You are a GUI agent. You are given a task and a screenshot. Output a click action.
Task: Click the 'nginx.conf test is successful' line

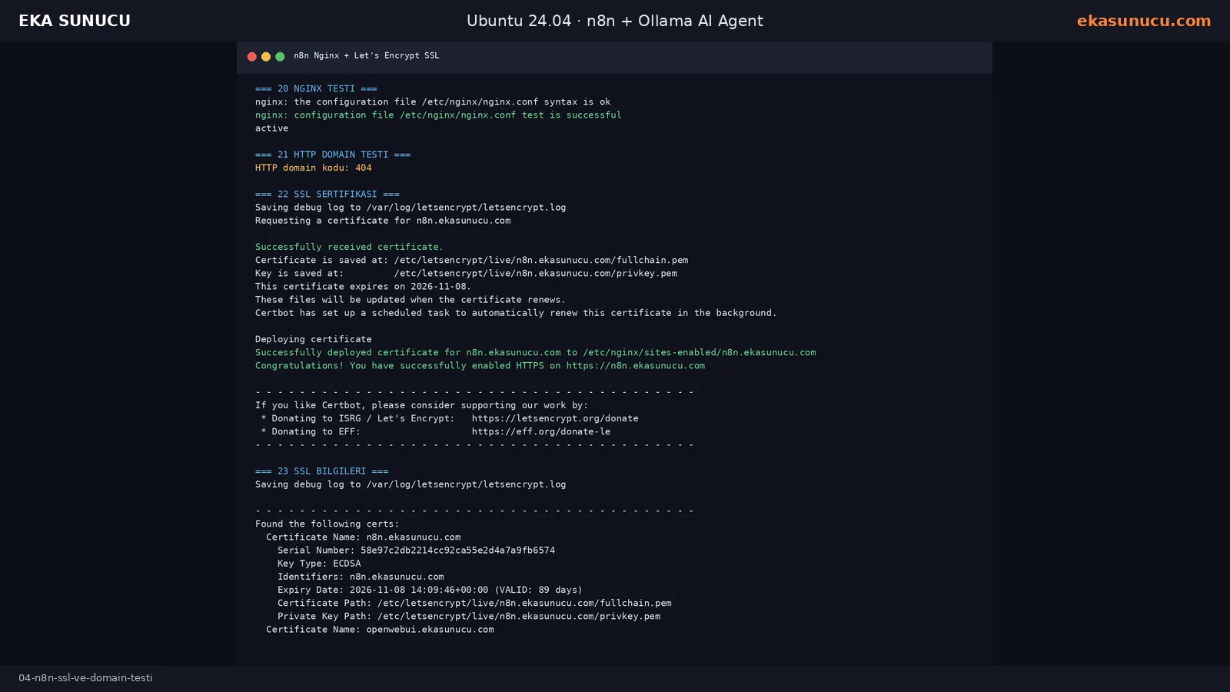click(438, 115)
